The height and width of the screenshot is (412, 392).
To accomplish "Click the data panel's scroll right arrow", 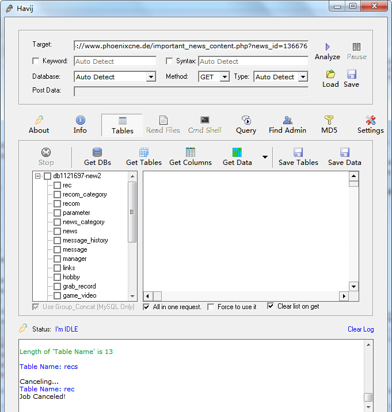I will pyautogui.click(x=344, y=296).
